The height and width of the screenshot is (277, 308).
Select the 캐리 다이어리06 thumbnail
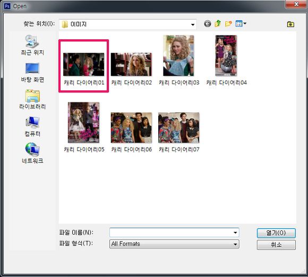[131, 127]
